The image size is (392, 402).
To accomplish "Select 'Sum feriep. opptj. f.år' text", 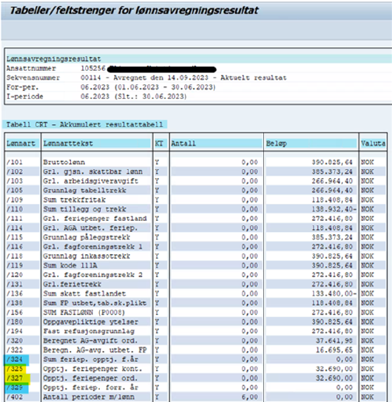I will [x=90, y=360].
